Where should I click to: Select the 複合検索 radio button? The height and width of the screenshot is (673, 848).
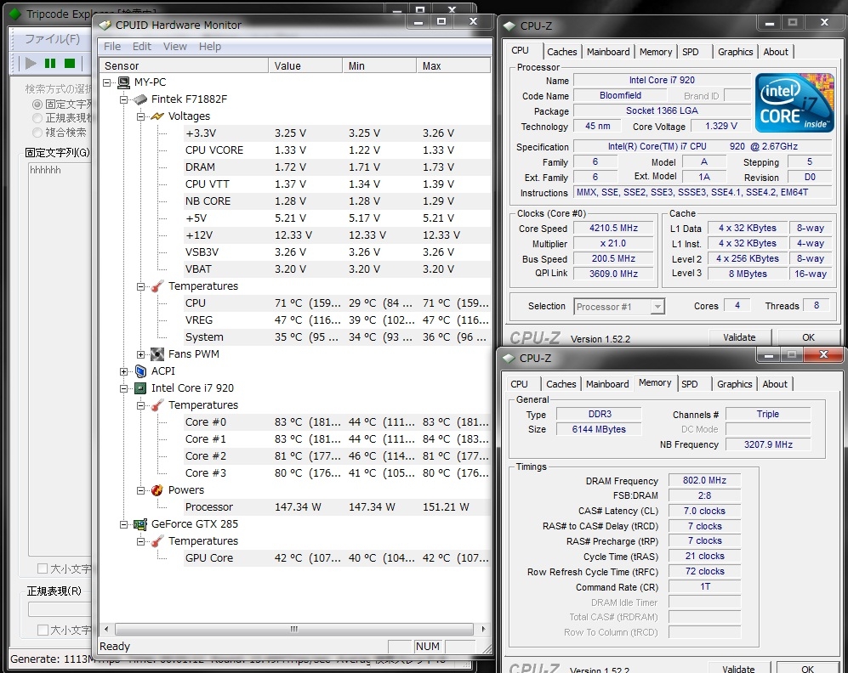click(37, 133)
